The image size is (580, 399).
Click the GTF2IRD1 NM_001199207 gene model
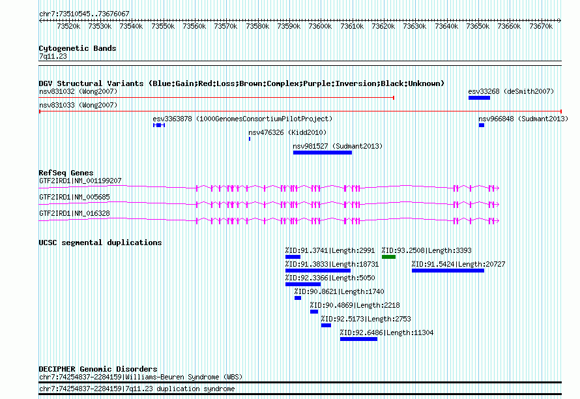coord(269,188)
